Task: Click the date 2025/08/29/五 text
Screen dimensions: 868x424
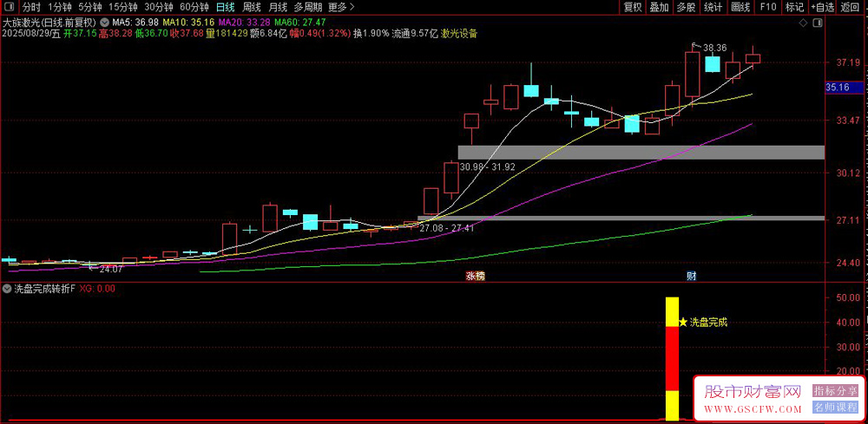Action: 30,33
